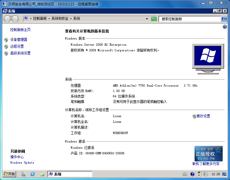Screen dimensions: 230x180
Task: Click the back navigation arrow button
Action: click(7, 19)
